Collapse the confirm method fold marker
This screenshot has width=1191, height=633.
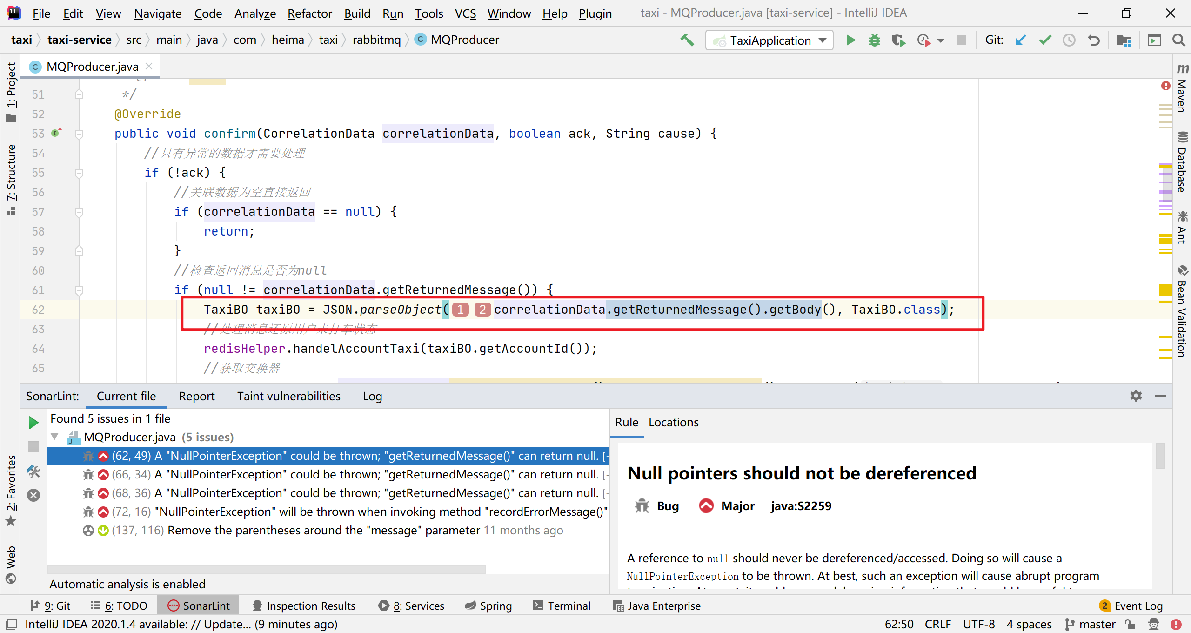[79, 134]
